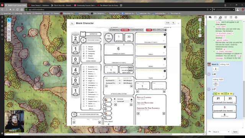
Task: Open the Collections tab in sidebar
Action: (x=231, y=17)
